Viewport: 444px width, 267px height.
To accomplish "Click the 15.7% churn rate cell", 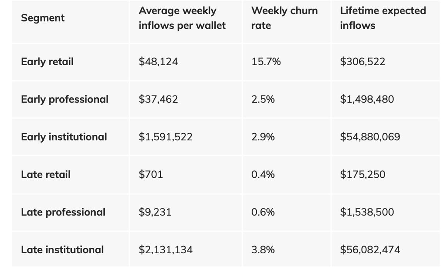I will point(266,61).
